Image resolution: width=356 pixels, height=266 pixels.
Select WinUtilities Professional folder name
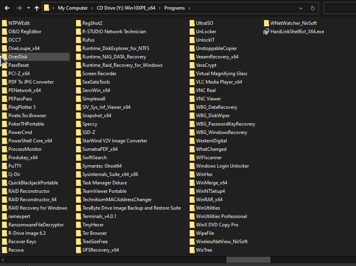tap(221, 216)
